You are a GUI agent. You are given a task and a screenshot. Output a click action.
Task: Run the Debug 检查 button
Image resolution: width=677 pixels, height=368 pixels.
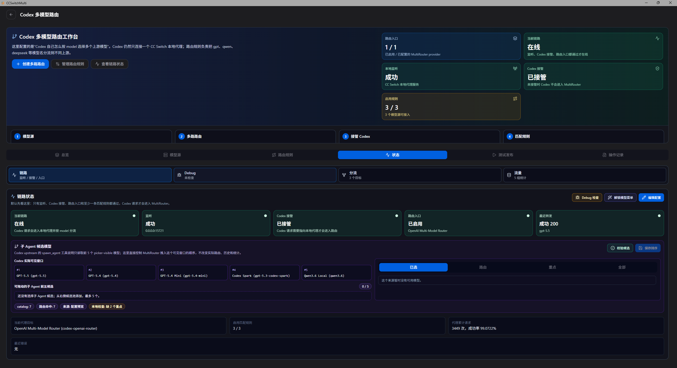click(x=587, y=197)
